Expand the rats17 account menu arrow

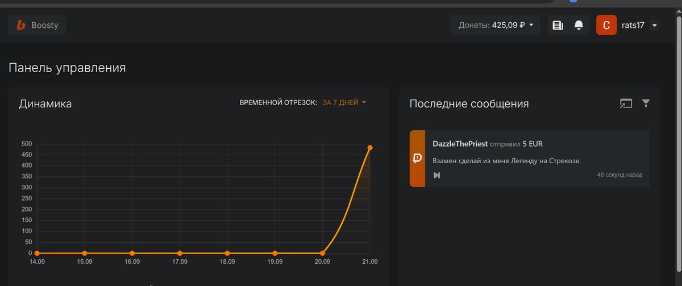pos(655,25)
